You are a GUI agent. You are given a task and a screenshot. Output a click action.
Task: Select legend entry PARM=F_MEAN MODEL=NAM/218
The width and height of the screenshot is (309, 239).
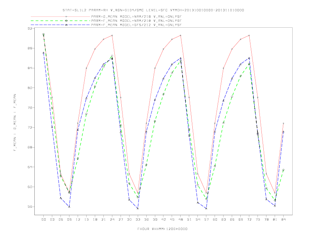click(137, 21)
